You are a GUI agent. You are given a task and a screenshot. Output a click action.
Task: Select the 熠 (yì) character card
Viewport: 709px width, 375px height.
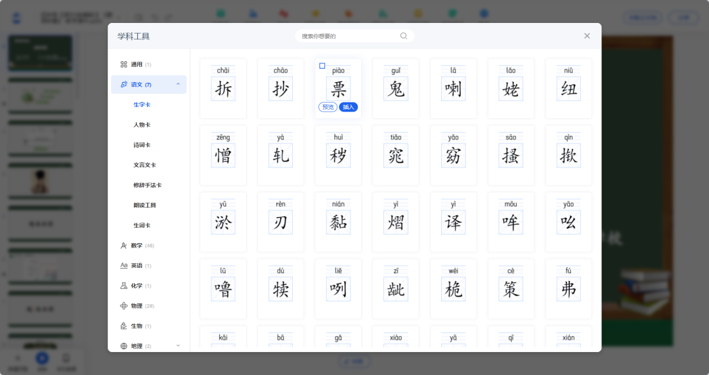coord(396,222)
